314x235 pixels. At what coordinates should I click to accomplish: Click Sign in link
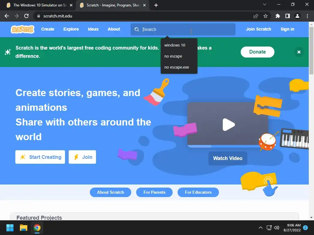point(287,29)
